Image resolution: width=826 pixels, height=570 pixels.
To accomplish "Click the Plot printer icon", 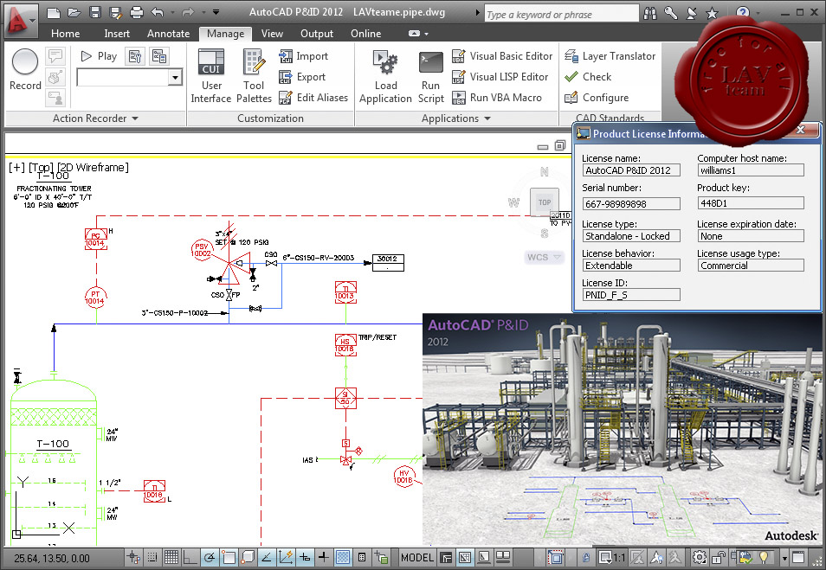I will click(x=137, y=12).
